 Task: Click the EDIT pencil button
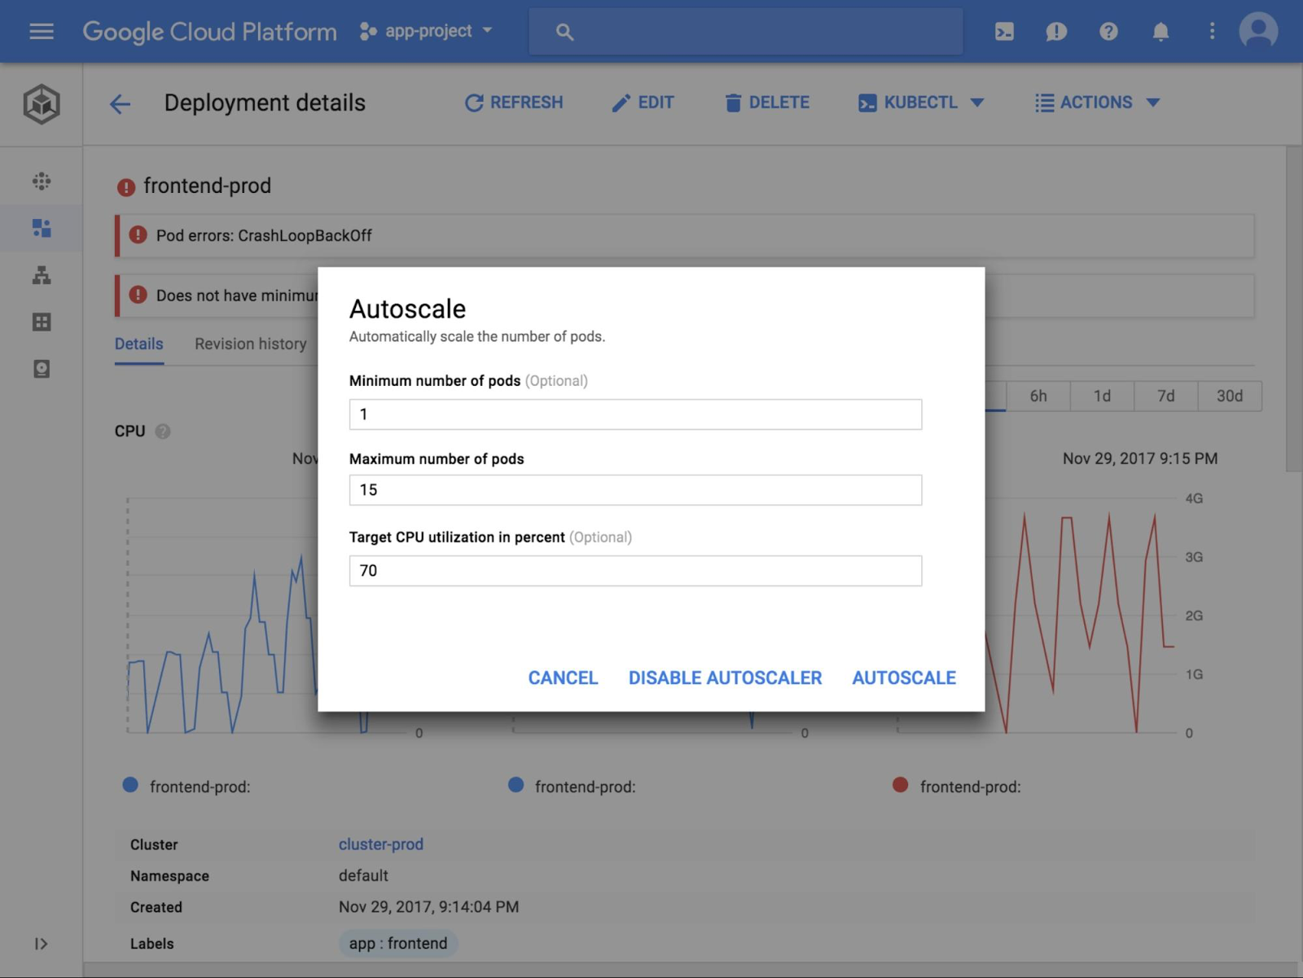point(643,103)
